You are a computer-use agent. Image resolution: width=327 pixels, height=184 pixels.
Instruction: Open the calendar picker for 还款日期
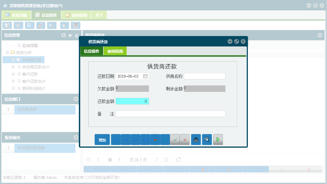(x=145, y=76)
